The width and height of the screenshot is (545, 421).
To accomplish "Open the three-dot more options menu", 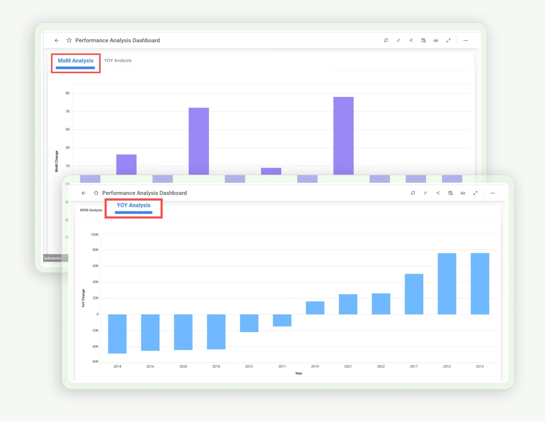I will (466, 40).
